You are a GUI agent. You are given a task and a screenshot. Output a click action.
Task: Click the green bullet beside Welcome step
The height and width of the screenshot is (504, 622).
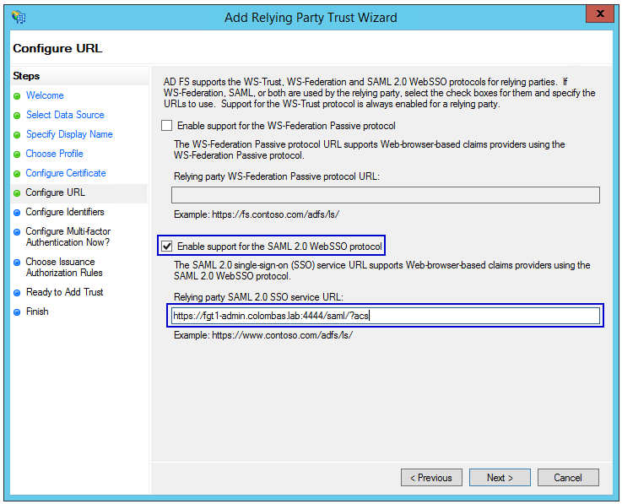point(17,96)
